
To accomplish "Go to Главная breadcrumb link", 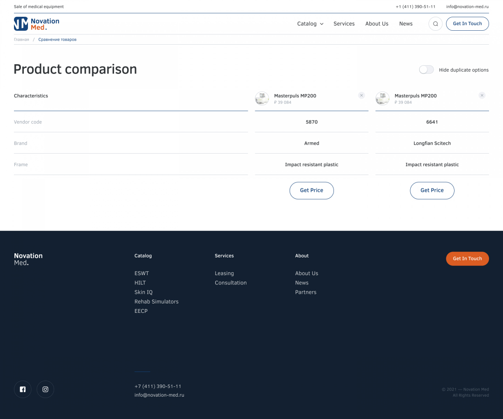I will [21, 40].
